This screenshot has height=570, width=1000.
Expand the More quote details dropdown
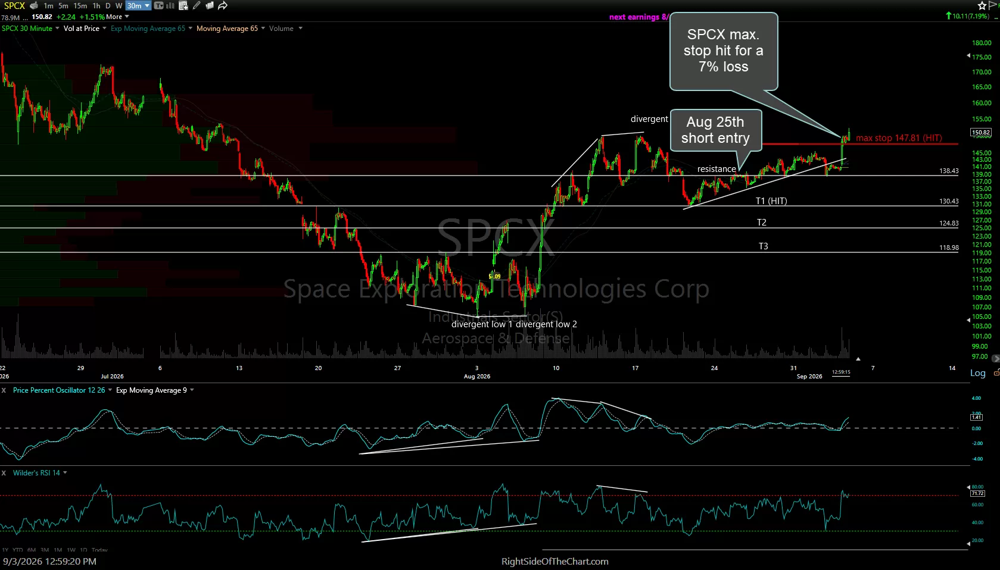(117, 17)
